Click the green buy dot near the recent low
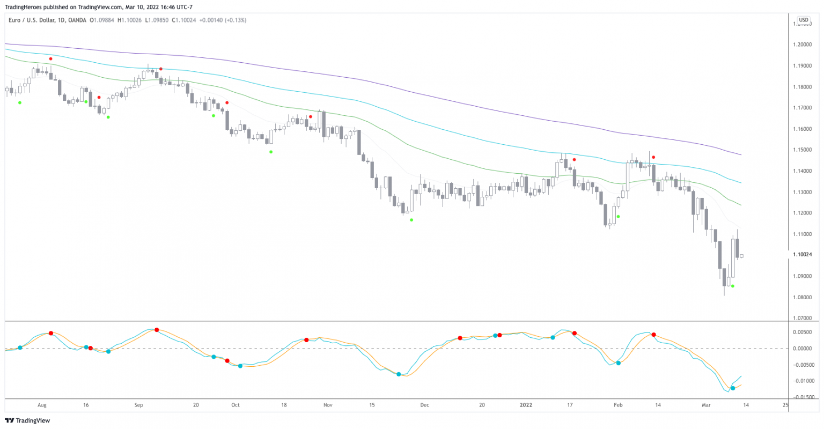 [733, 286]
